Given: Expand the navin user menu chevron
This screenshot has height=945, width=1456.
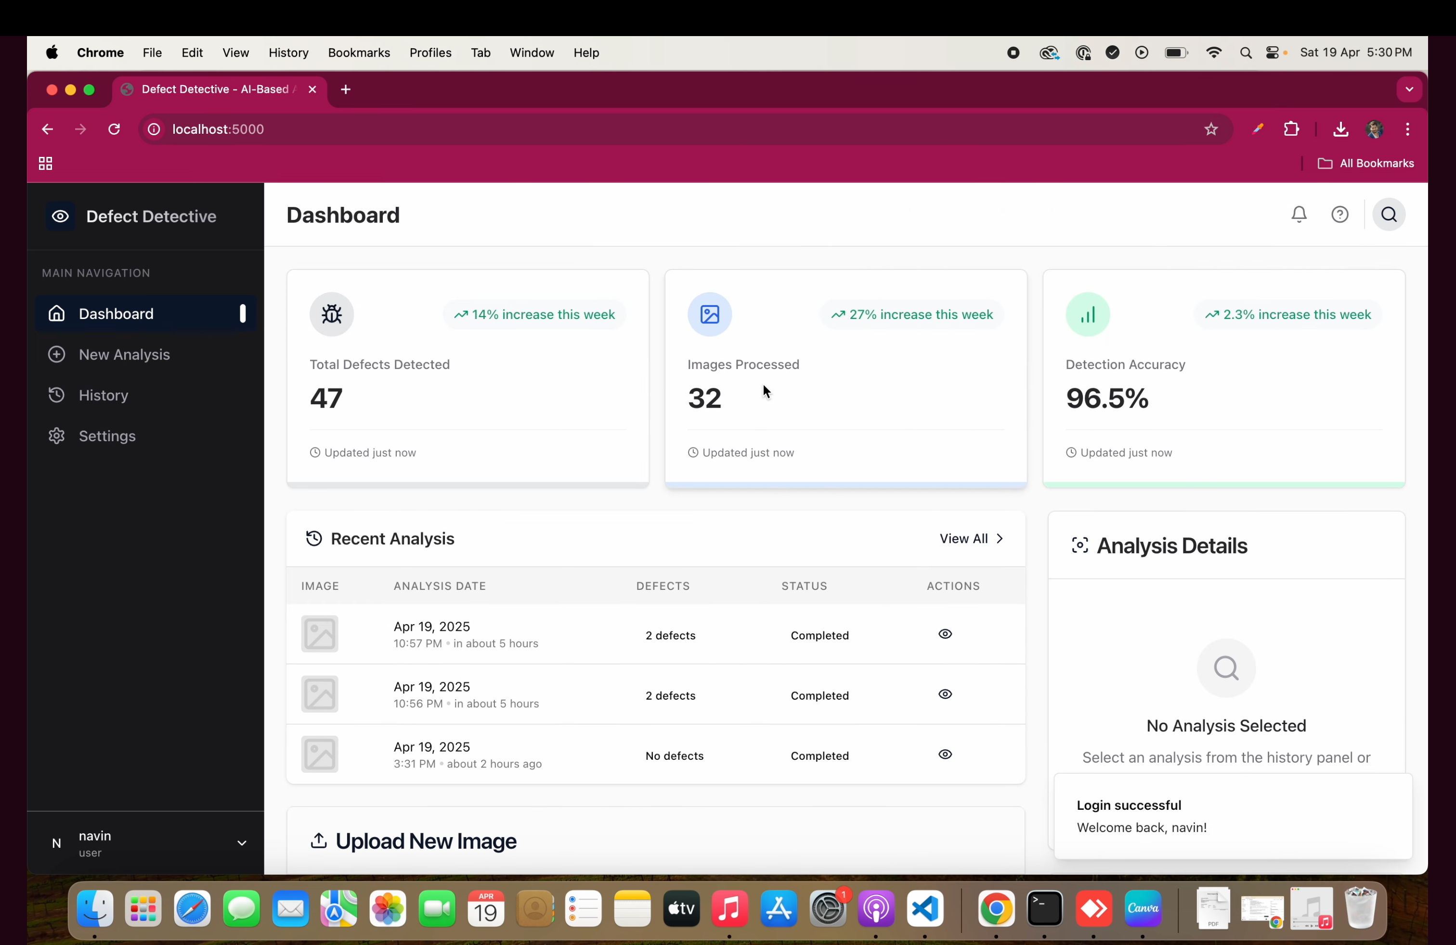Looking at the screenshot, I should [x=242, y=843].
